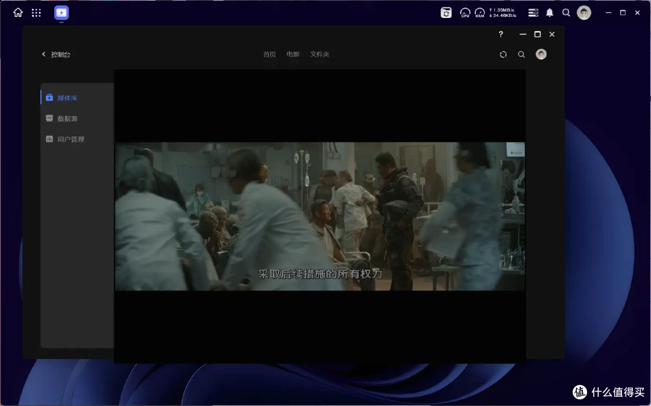Image resolution: width=651 pixels, height=406 pixels.
Task: Click the subtitle 采取后续措施的所有权力
Action: tap(319, 274)
